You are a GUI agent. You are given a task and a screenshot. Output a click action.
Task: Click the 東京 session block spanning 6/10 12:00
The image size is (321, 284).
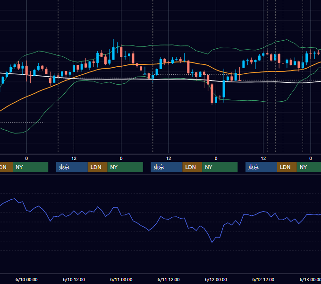tap(72, 167)
